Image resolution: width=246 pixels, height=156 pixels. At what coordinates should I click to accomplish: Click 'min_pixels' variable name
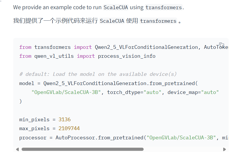coord(34,120)
